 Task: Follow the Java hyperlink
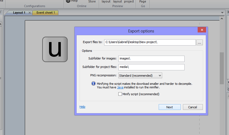[120, 87]
